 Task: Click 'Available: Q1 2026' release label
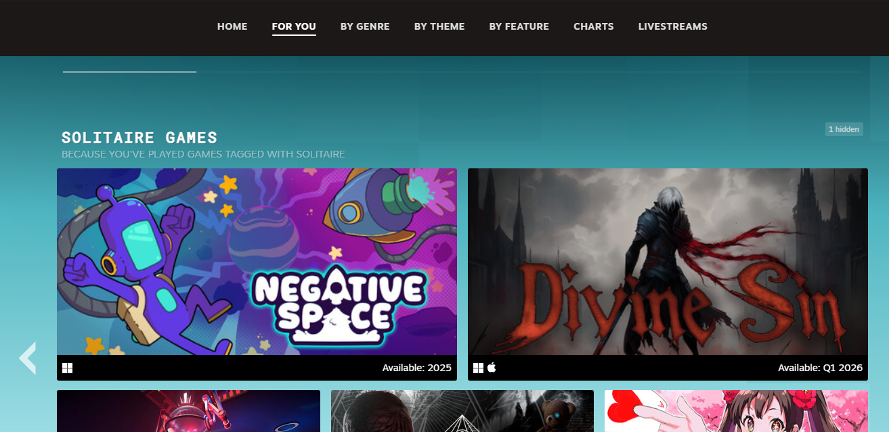click(x=820, y=368)
